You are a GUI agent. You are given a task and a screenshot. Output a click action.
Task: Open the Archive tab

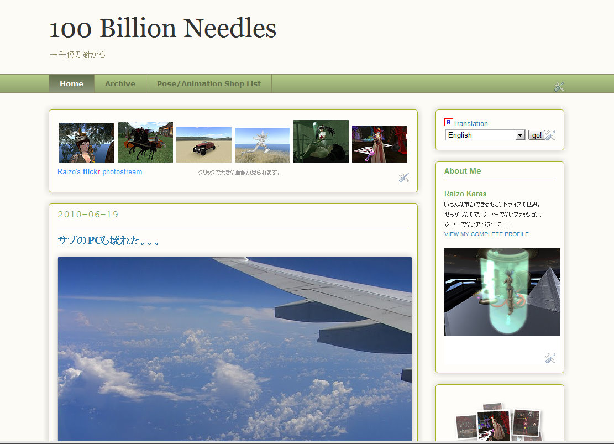120,83
